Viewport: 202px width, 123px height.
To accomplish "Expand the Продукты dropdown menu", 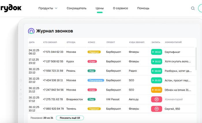I will (48, 8).
